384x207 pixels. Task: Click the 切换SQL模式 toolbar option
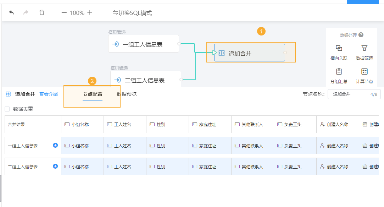[x=133, y=12]
